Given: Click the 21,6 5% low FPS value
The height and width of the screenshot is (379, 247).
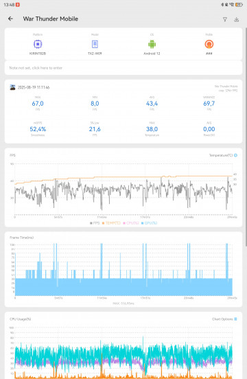Looking at the screenshot, I should [x=95, y=129].
